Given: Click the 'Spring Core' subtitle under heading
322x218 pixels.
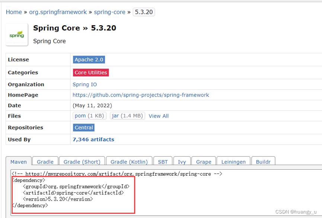Looking at the screenshot, I should click(50, 41).
